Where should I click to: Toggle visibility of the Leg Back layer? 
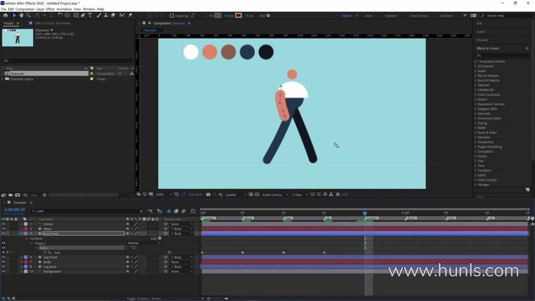(x=3, y=267)
